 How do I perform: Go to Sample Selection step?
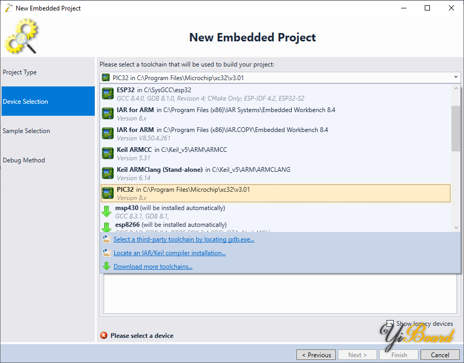click(x=48, y=130)
